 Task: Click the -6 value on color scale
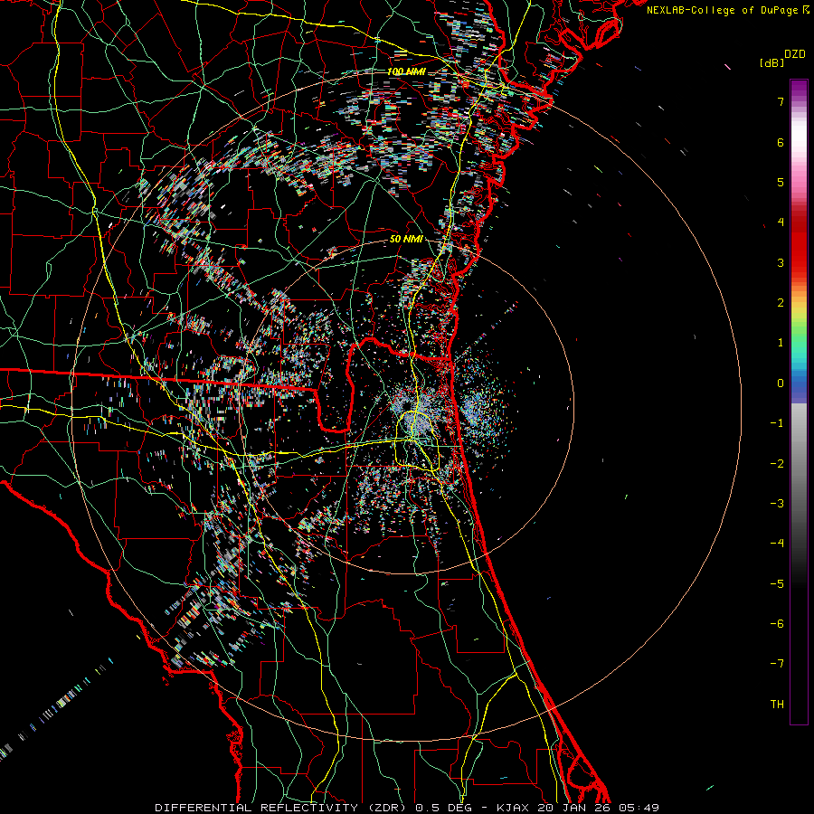(777, 624)
